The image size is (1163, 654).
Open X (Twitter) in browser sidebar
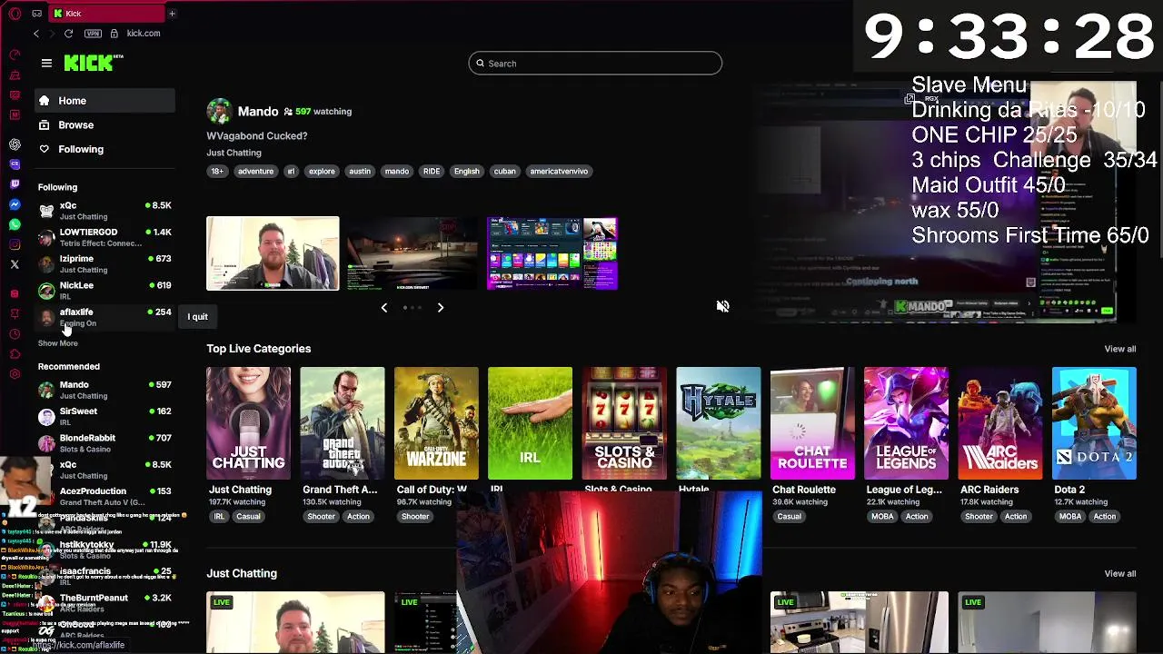(x=15, y=264)
